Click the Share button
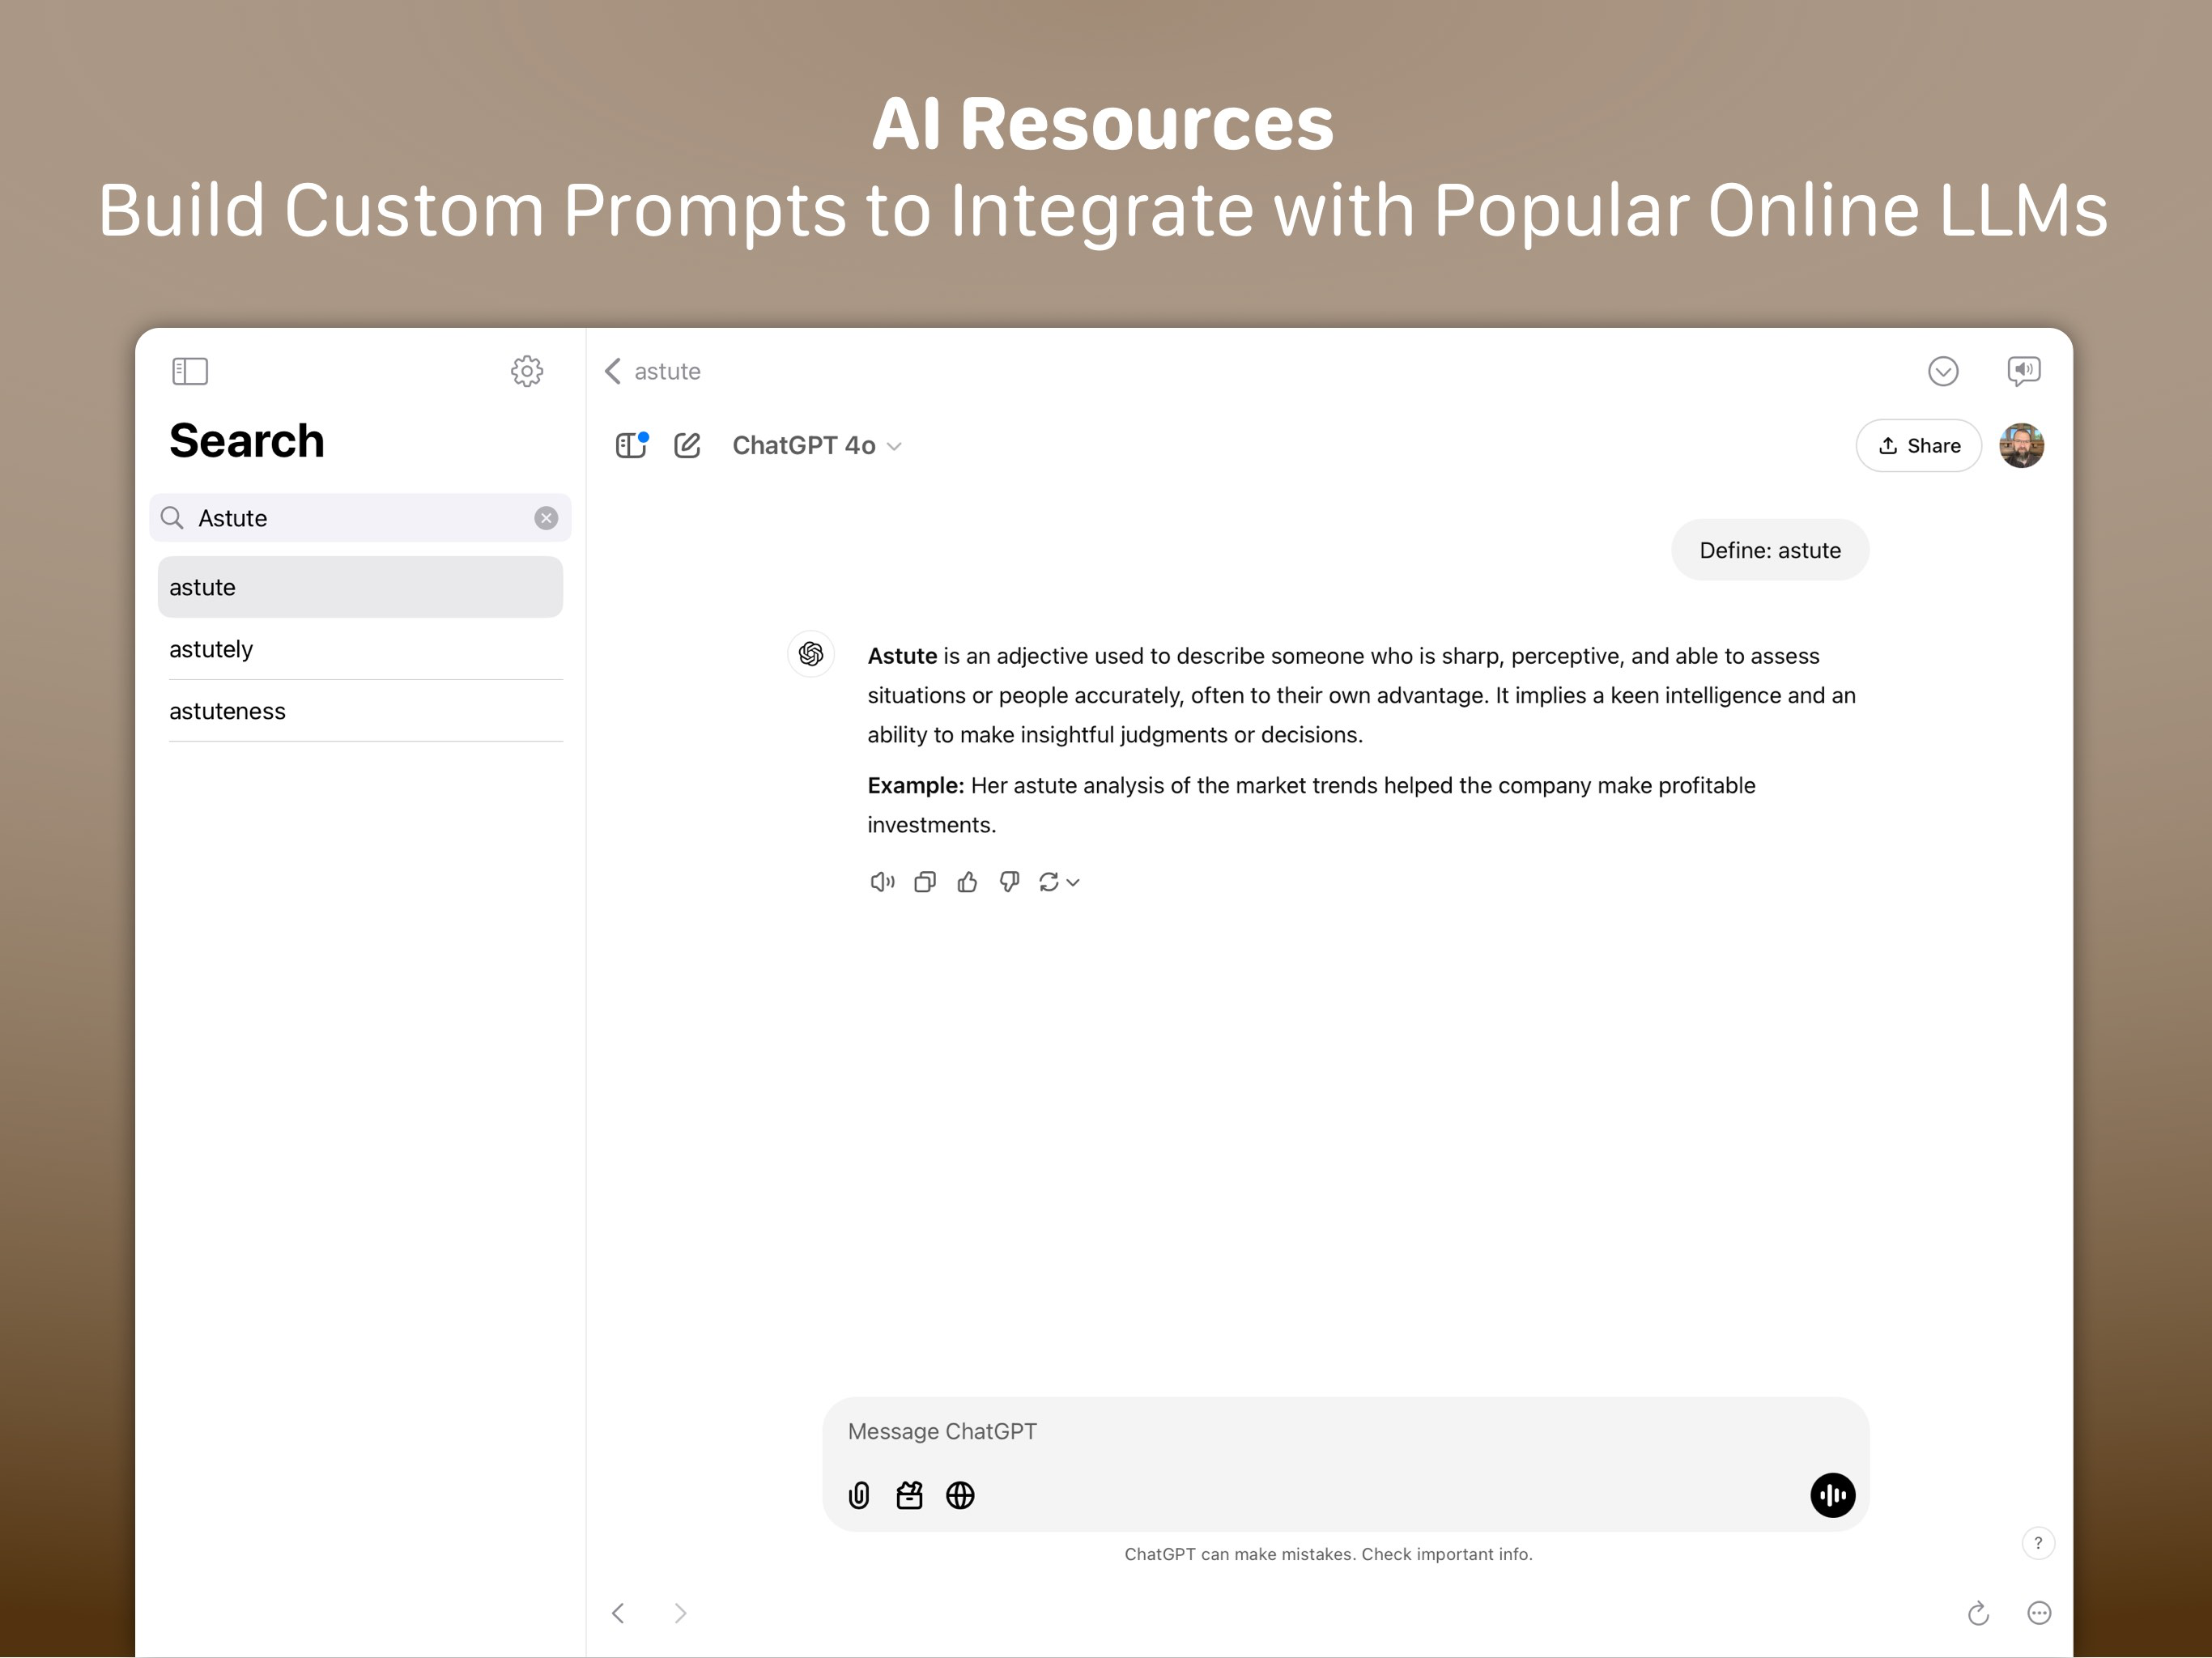The image size is (2212, 1658). tap(1918, 445)
